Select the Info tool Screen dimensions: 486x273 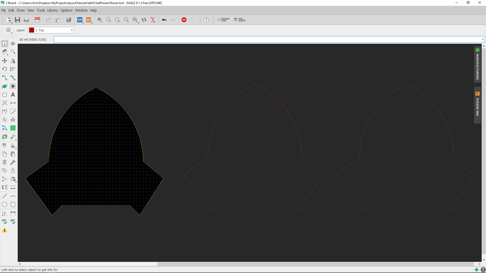[x=5, y=43]
